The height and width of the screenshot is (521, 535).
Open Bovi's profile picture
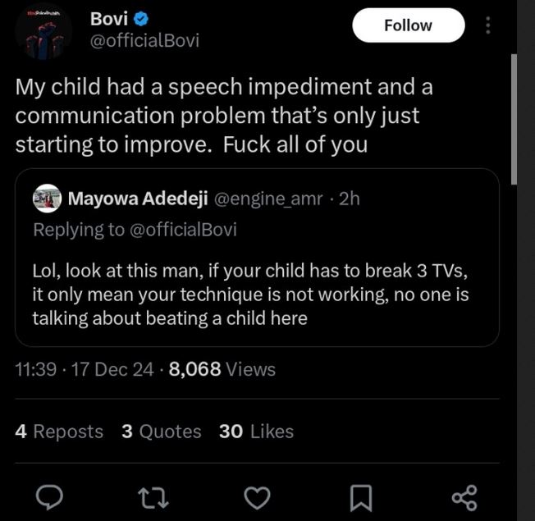pos(42,30)
